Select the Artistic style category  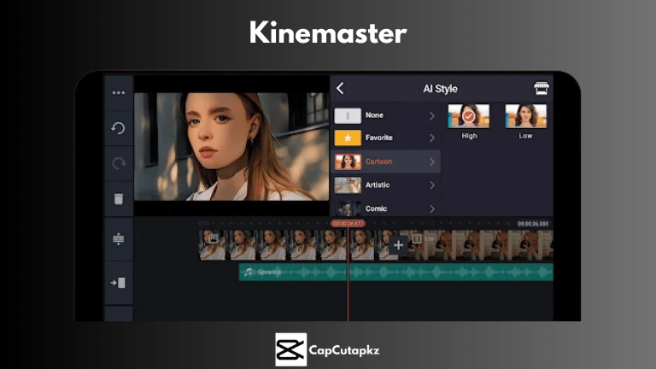pyautogui.click(x=385, y=184)
